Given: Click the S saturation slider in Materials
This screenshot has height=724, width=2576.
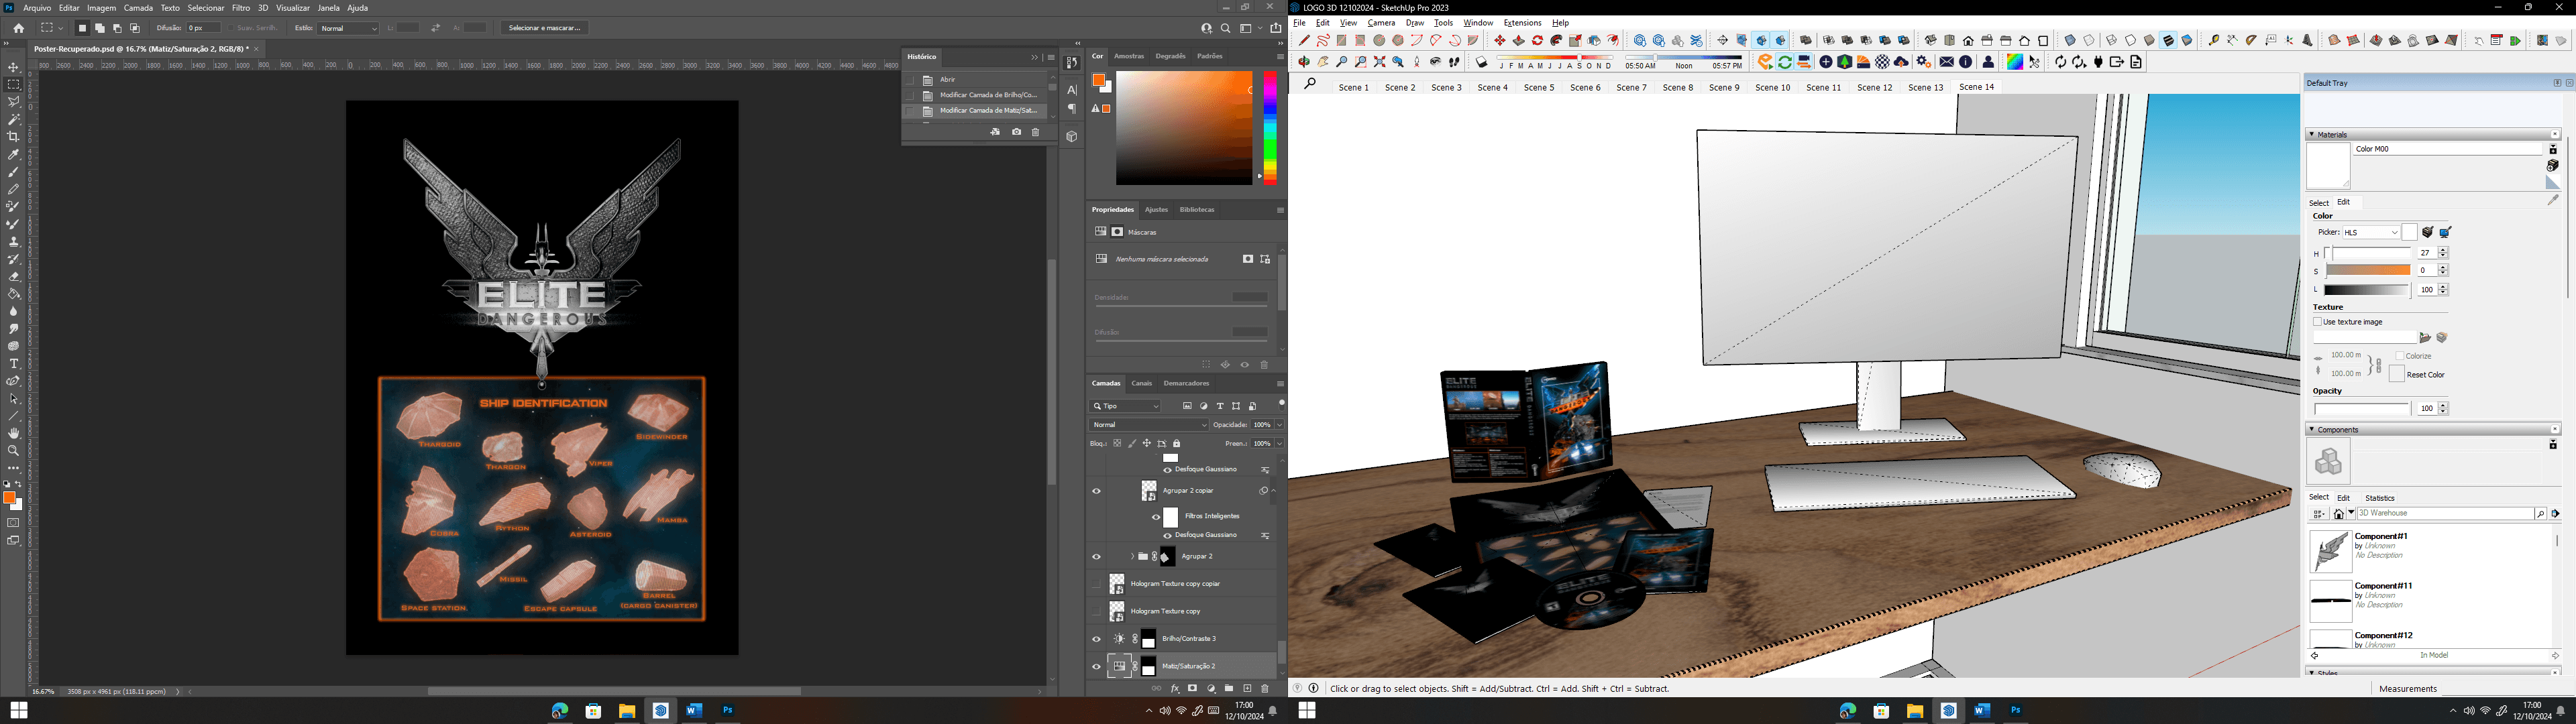Looking at the screenshot, I should click(2367, 271).
